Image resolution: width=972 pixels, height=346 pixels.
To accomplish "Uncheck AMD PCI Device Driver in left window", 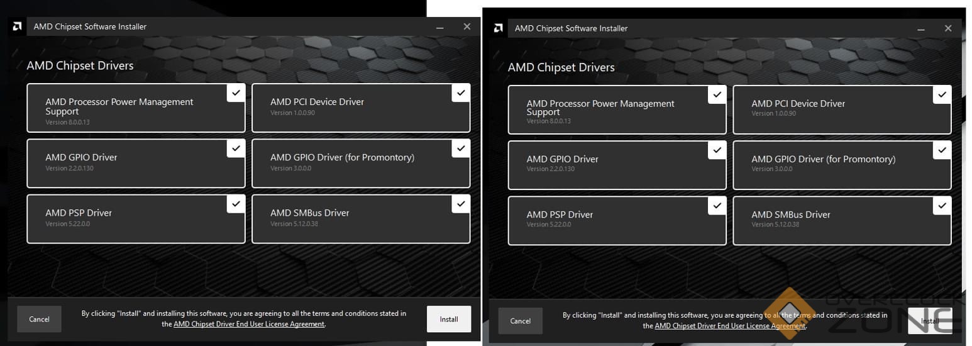I will tap(460, 93).
